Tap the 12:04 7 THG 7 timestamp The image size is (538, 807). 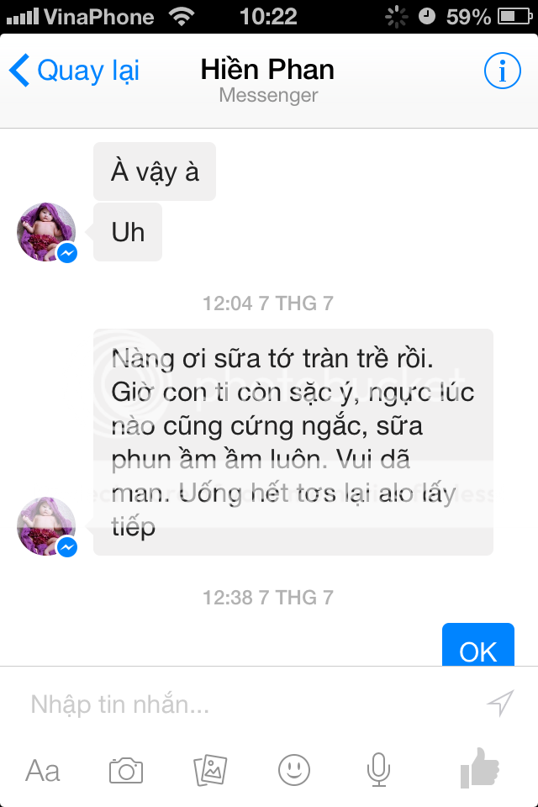267,303
